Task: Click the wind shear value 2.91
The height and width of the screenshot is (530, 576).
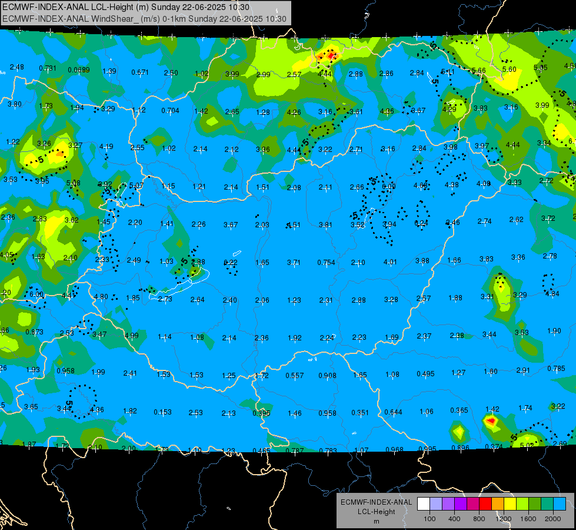Action: pos(523,370)
